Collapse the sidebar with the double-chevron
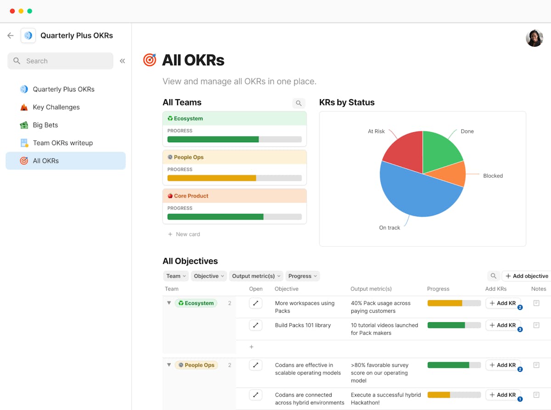Screen dimensions: 551x410 point(122,60)
